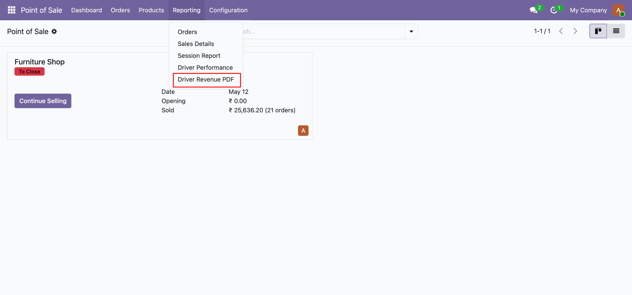Go to previous page arrow

[561, 31]
